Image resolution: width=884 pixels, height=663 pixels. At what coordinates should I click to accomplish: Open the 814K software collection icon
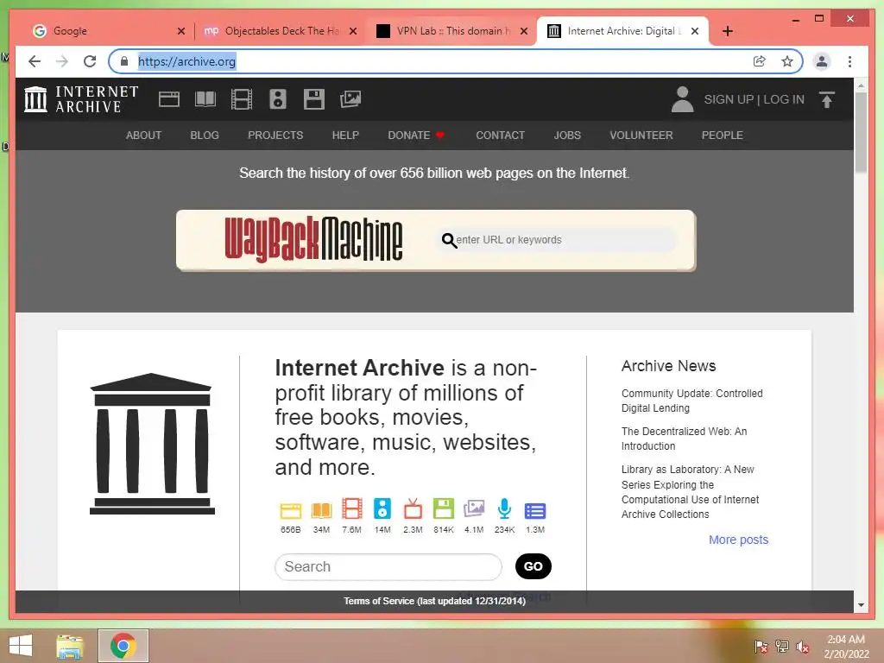click(x=443, y=508)
